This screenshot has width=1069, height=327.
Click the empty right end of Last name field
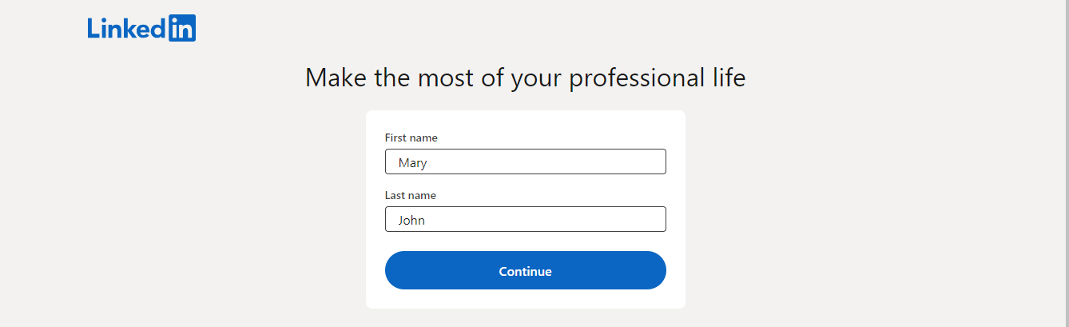click(623, 219)
